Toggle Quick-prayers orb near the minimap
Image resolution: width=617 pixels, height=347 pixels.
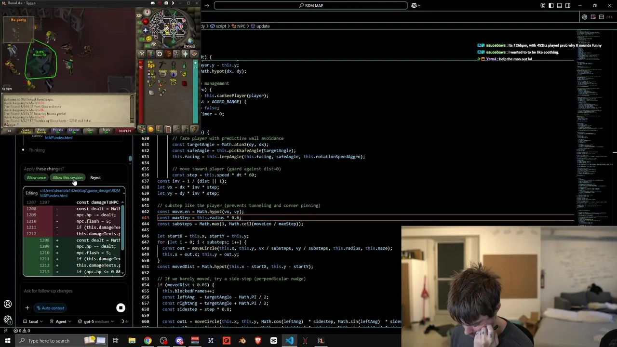point(145,30)
